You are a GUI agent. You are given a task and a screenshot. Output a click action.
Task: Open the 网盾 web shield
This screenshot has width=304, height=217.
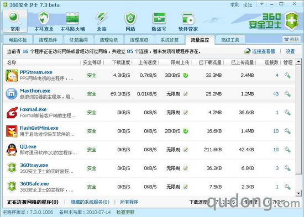(130, 21)
